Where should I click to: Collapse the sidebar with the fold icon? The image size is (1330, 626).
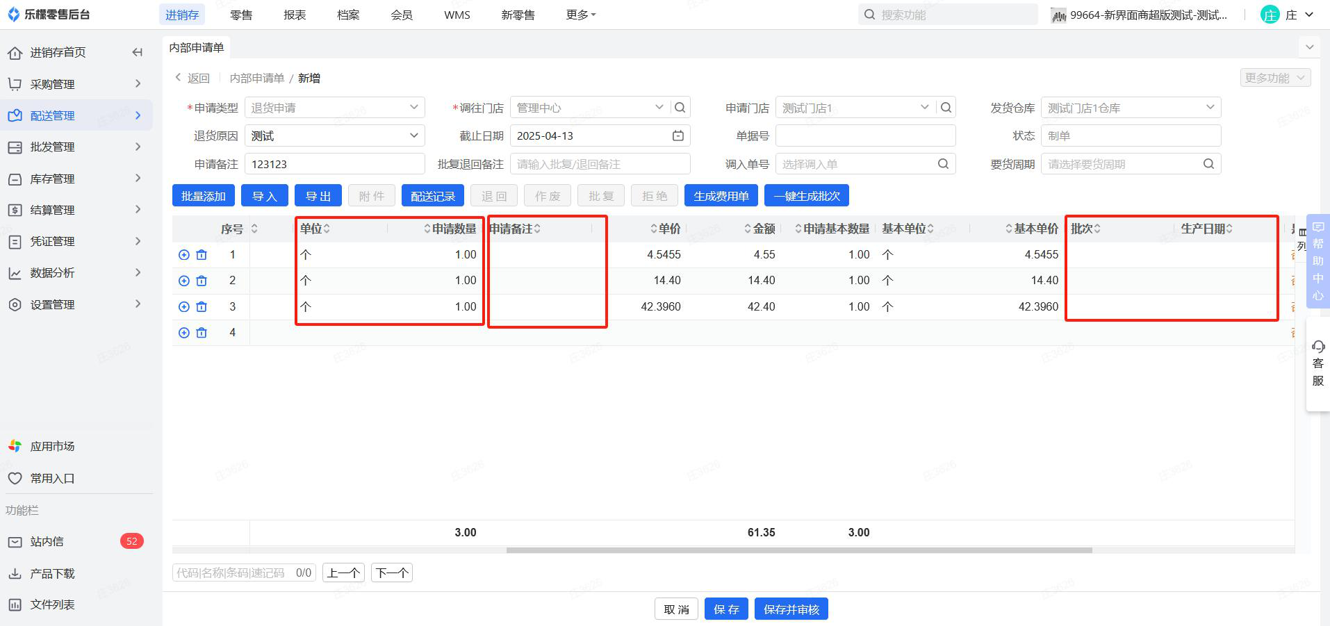click(138, 52)
